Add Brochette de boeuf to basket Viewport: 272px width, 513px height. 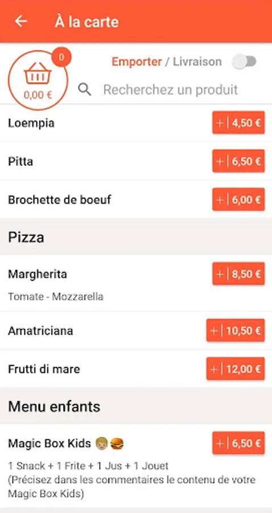pos(238,199)
